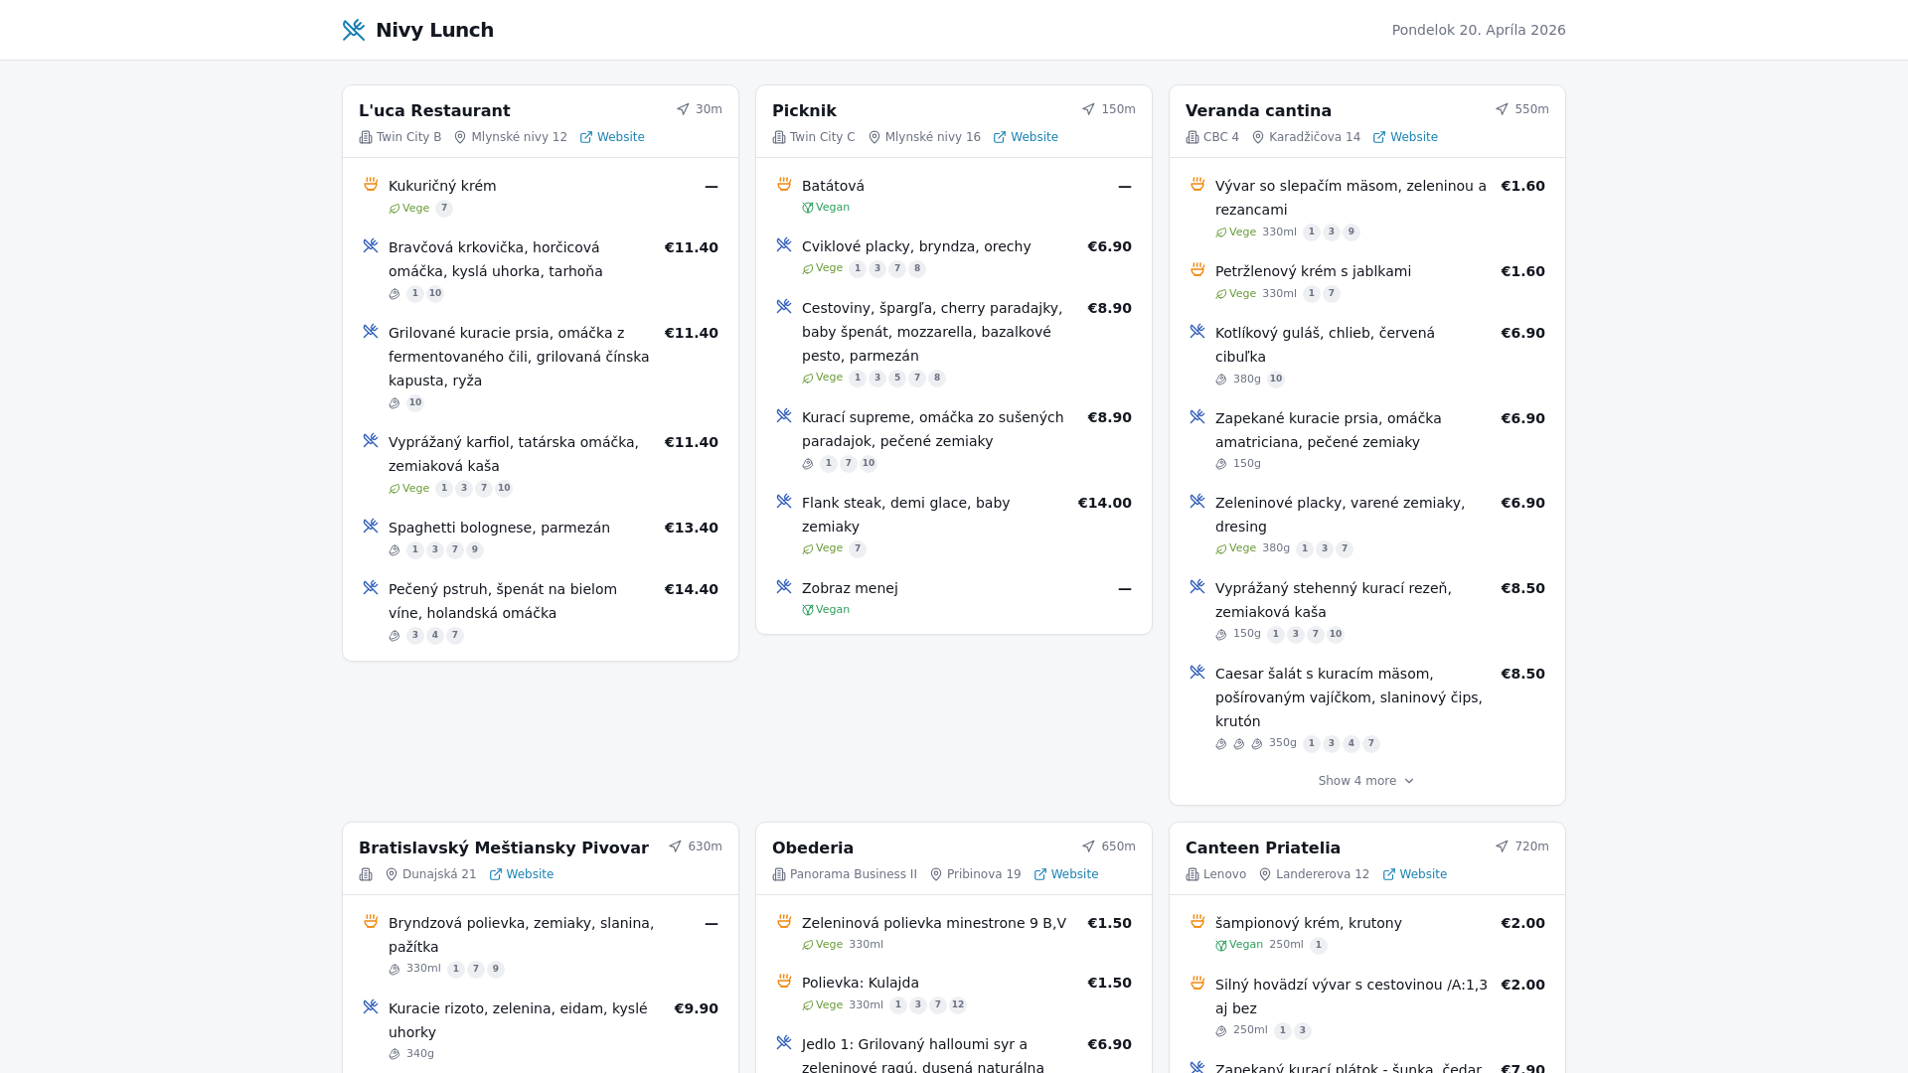Click the distance arrow icon next to 630m
Image resolution: width=1908 pixels, height=1073 pixels.
675,846
